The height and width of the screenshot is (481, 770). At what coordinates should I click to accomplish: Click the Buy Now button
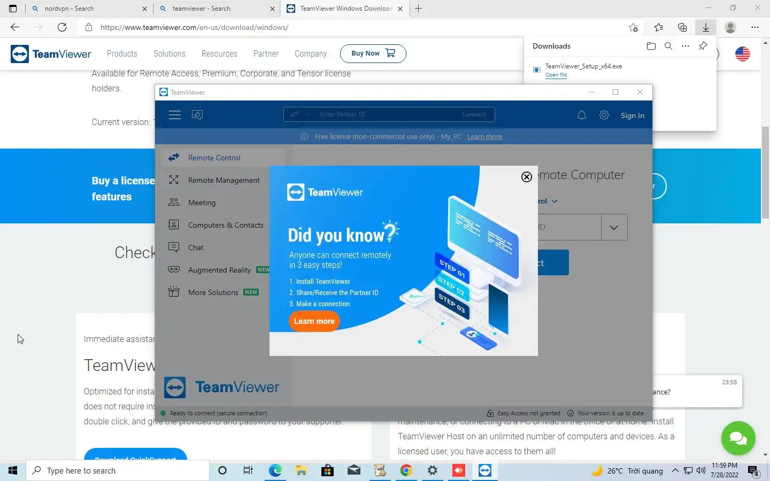373,53
